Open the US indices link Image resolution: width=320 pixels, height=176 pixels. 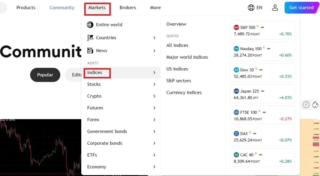[177, 69]
